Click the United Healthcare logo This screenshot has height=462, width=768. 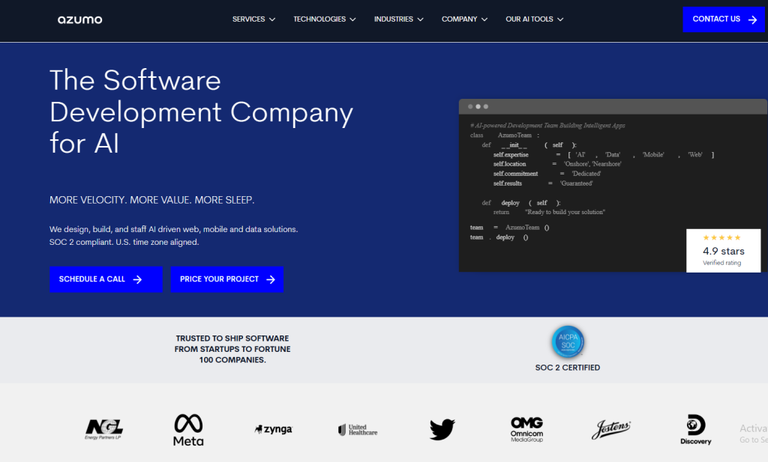point(358,430)
